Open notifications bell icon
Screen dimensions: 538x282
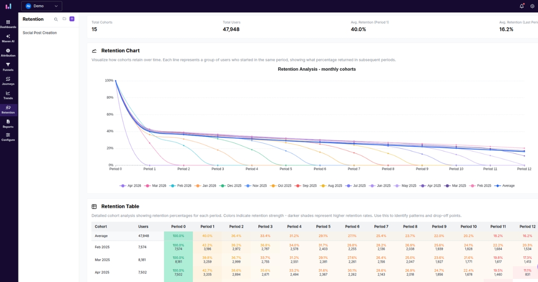coord(522,6)
